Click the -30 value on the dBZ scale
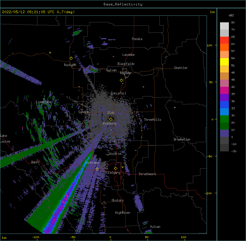Screen dimensions: 246x241 coord(234,151)
